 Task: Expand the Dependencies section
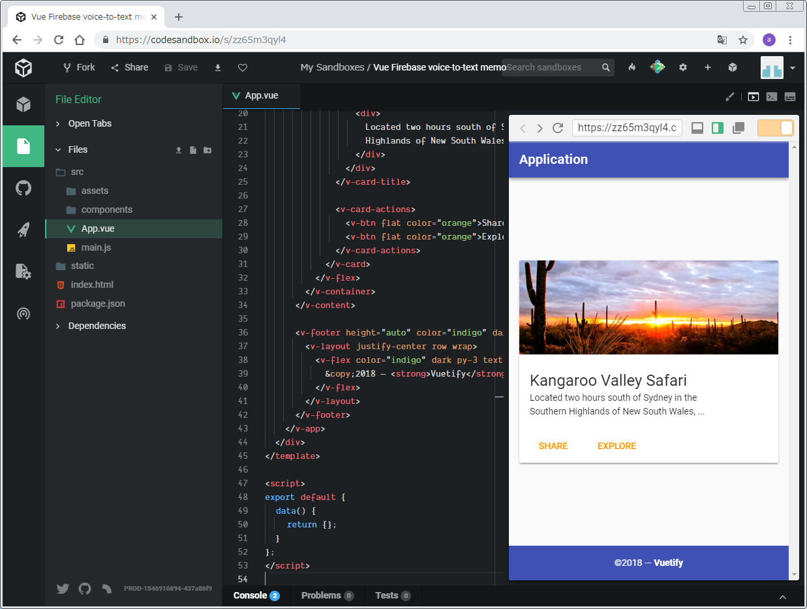pos(97,326)
